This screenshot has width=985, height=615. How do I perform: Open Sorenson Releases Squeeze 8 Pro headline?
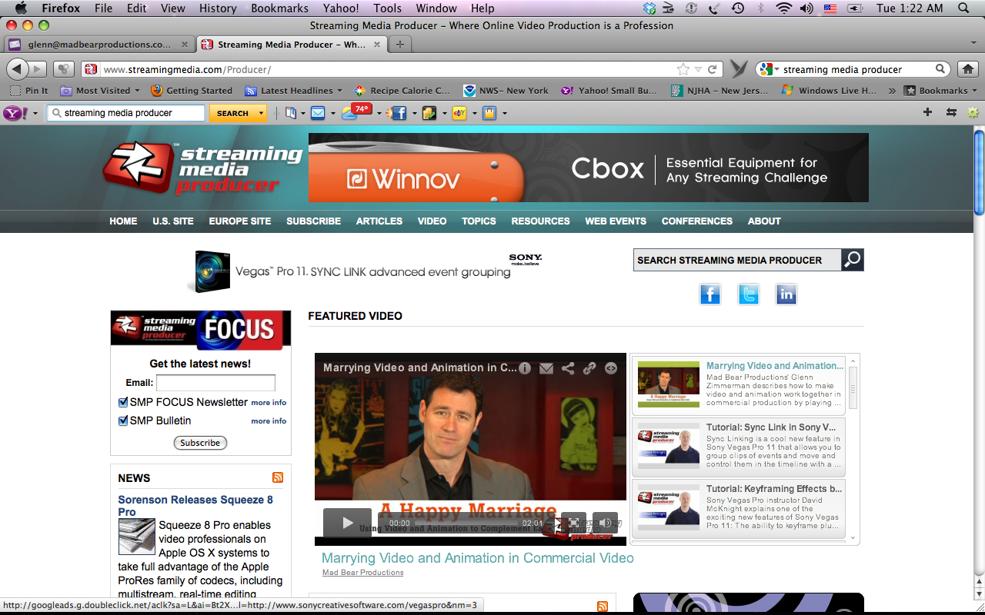pos(195,506)
